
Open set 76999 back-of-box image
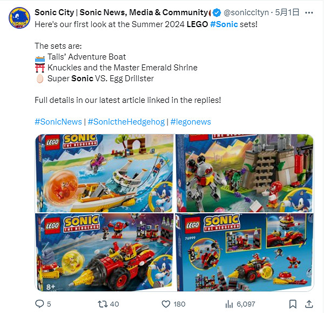[x=245, y=252]
